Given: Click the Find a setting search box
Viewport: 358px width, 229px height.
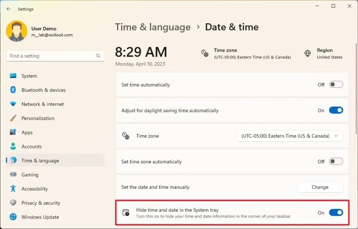Looking at the screenshot, I should pos(55,56).
